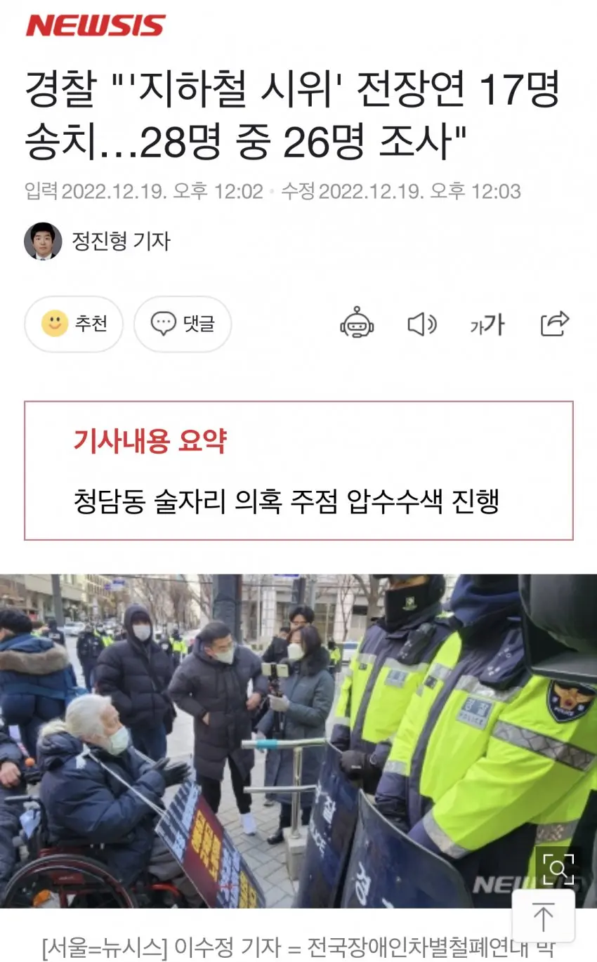Tap the scroll-to-top arrow button

pyautogui.click(x=543, y=916)
